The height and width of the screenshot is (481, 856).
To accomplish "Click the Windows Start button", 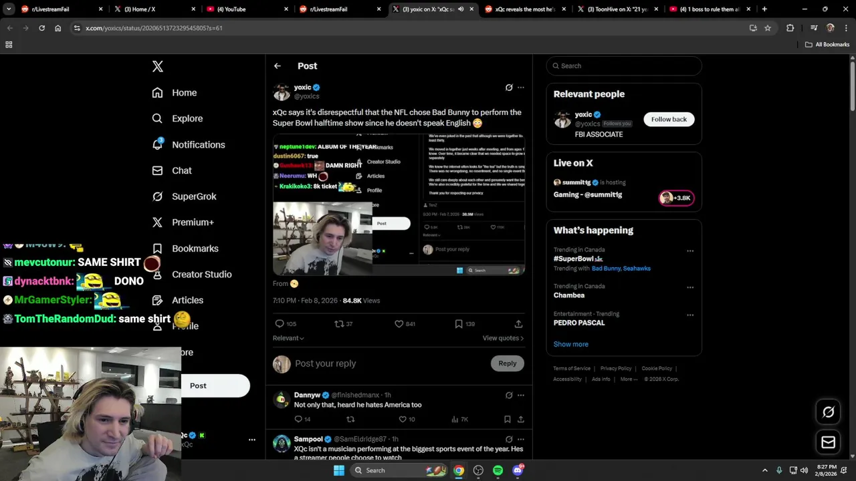I will tap(339, 470).
